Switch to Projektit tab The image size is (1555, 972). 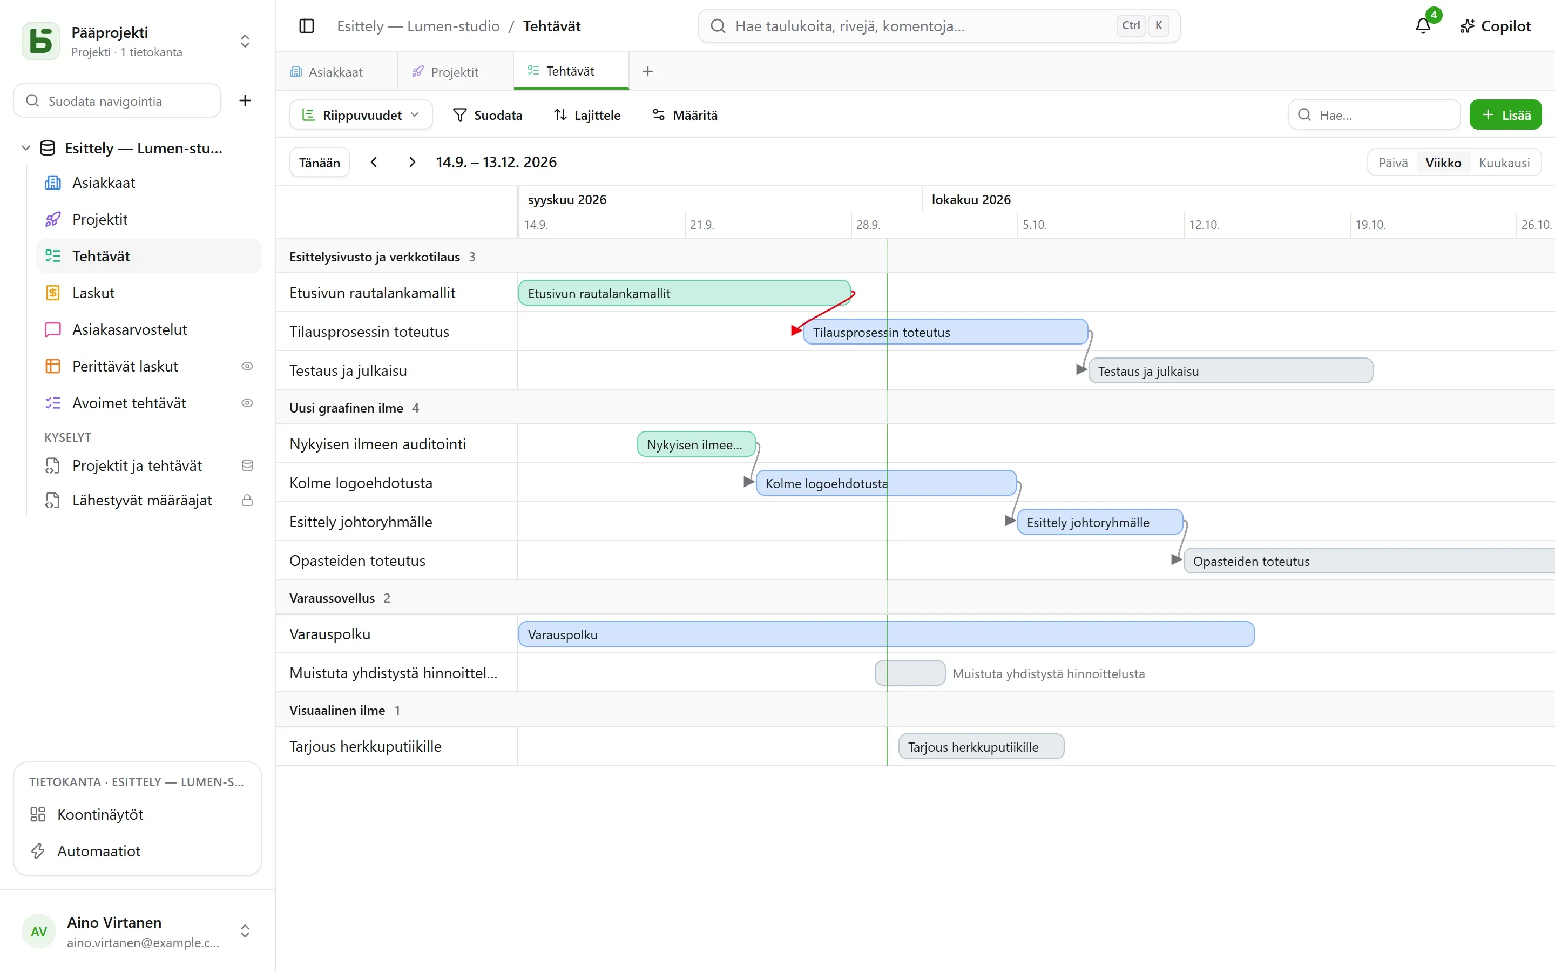[455, 71]
